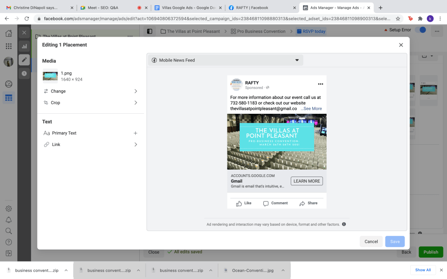Expand the Crop option

pos(91,103)
